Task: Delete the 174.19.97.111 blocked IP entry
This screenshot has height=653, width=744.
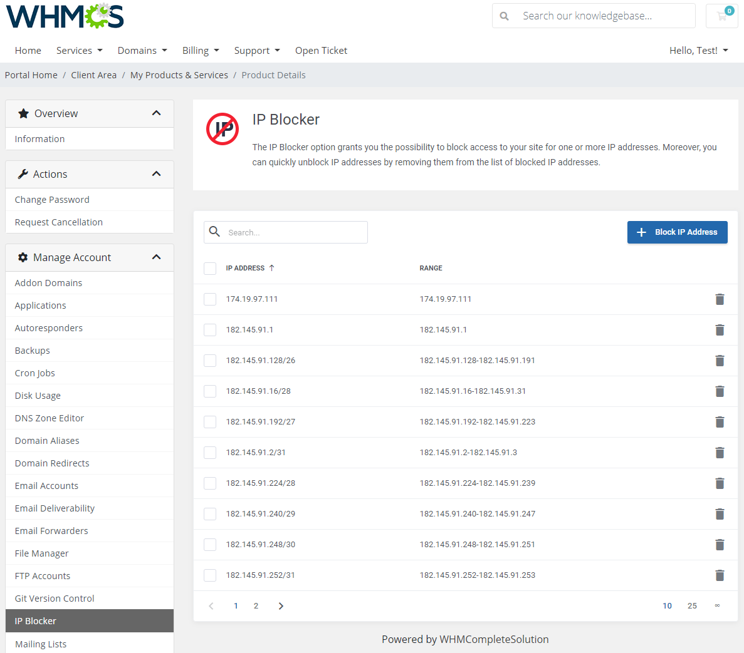Action: pos(720,299)
